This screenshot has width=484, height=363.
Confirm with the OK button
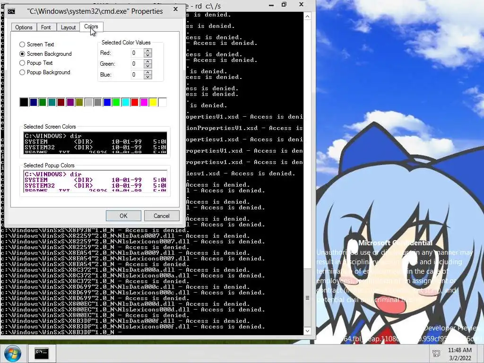(x=123, y=216)
